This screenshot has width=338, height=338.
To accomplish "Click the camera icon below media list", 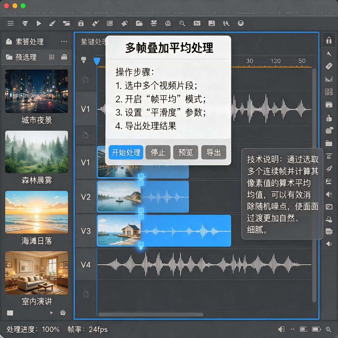I will pyautogui.click(x=63, y=313).
